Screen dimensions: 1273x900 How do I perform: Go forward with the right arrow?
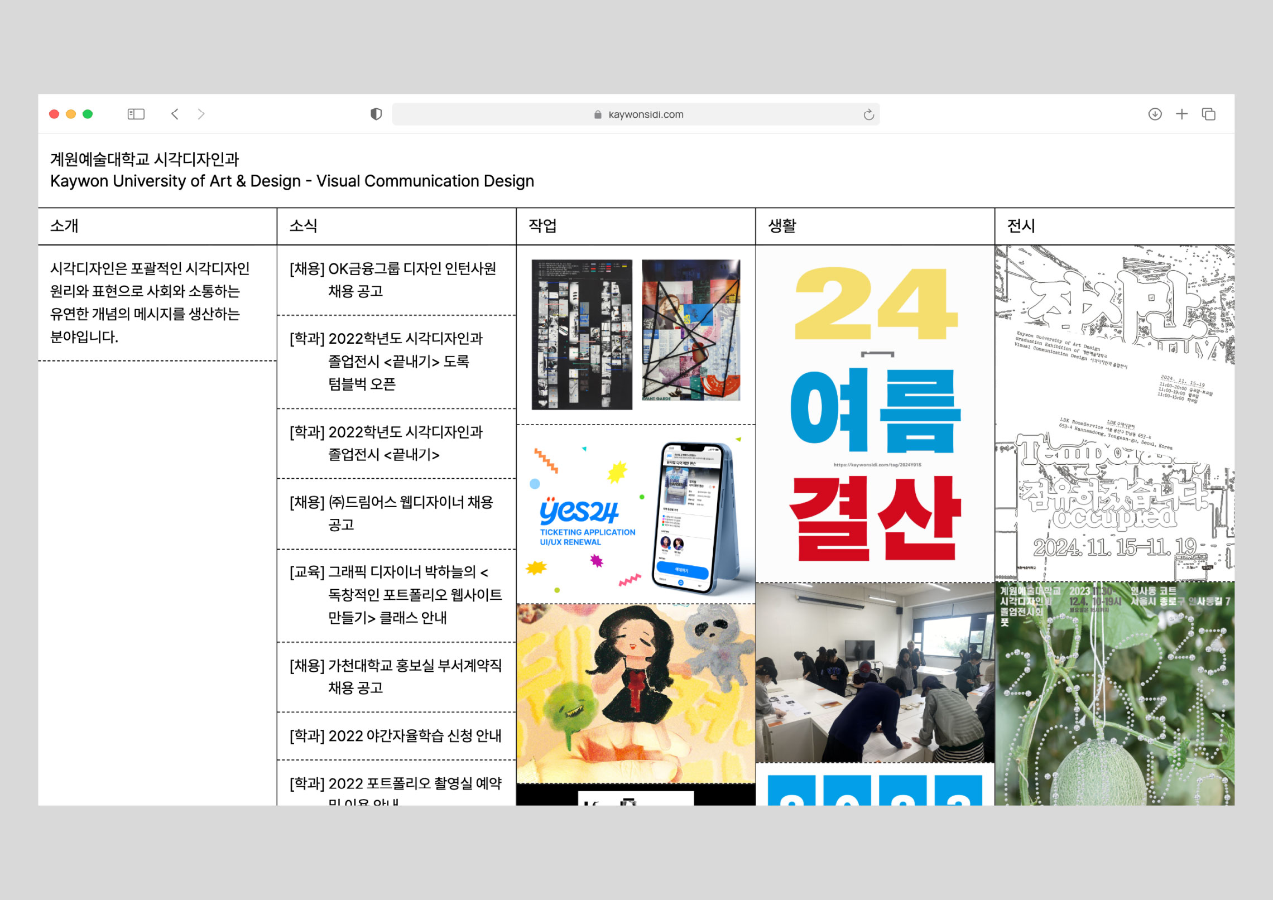201,114
